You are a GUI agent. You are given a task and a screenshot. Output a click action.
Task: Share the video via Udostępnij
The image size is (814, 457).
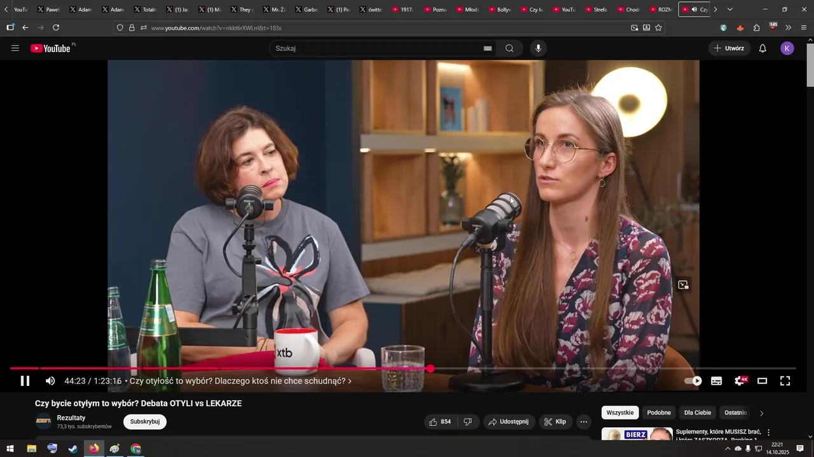click(x=509, y=421)
